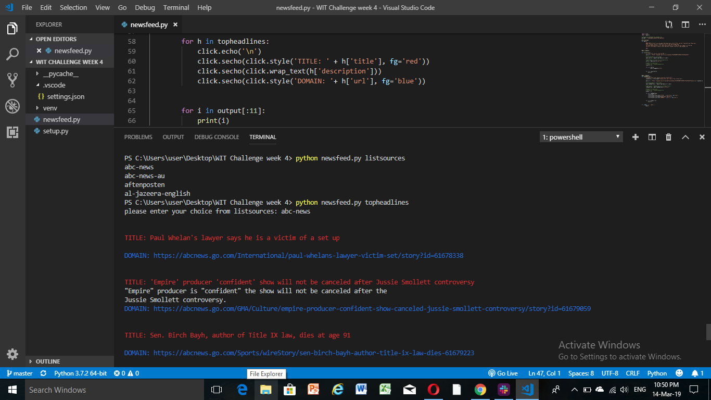711x400 pixels.
Task: Open the Debug view in activity bar
Action: [12, 106]
